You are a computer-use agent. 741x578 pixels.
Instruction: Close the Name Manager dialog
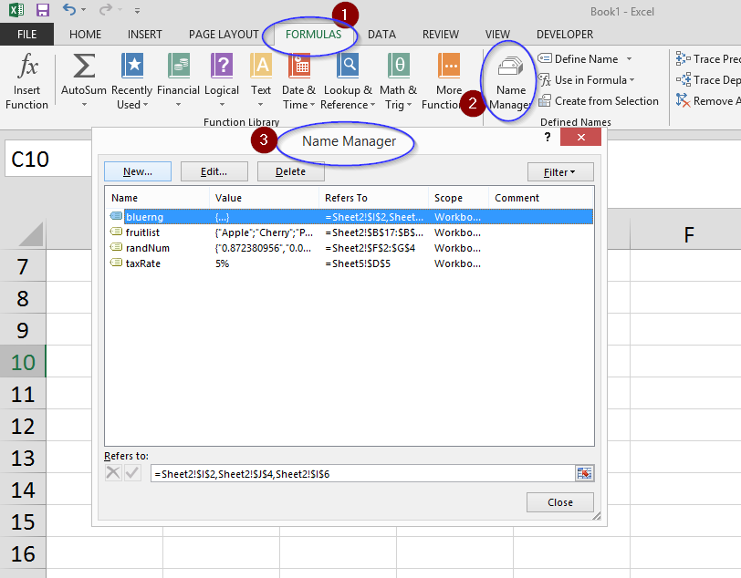559,501
